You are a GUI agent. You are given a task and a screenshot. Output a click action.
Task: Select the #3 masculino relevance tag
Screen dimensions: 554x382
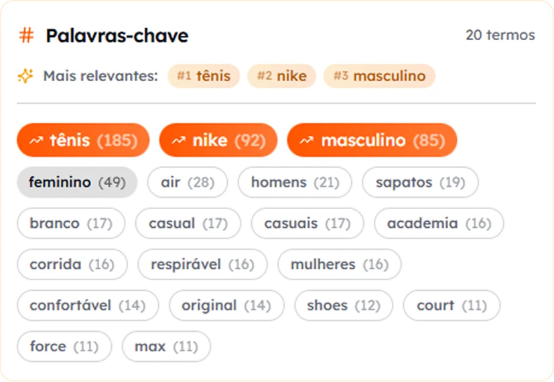[x=379, y=76]
